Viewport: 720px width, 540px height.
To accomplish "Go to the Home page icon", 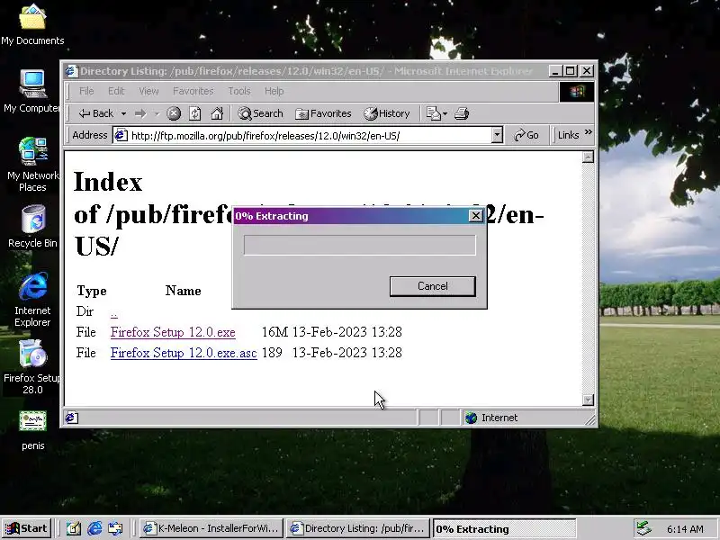I will coord(217,113).
